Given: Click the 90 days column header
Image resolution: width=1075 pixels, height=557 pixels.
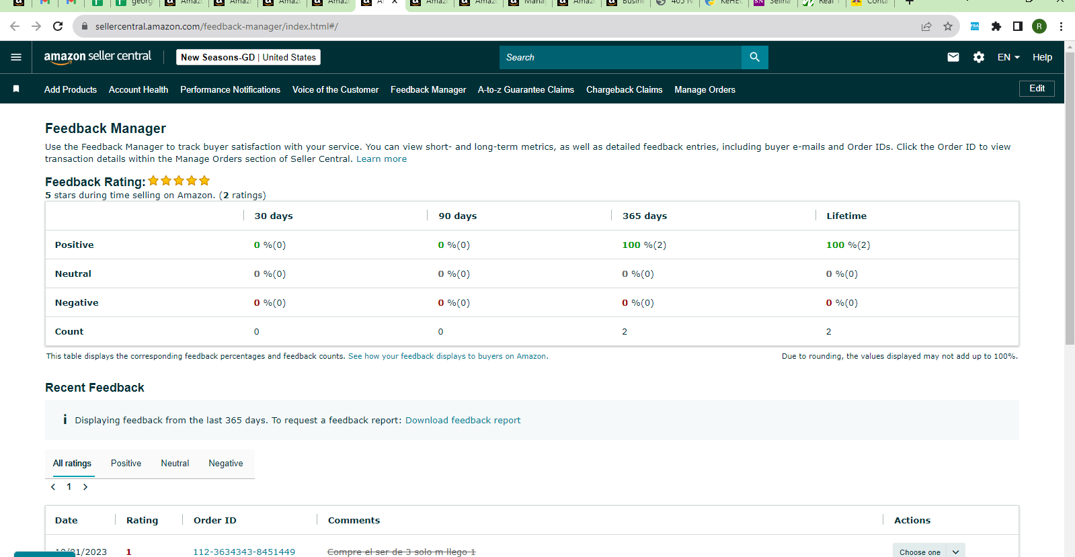Looking at the screenshot, I should [458, 216].
